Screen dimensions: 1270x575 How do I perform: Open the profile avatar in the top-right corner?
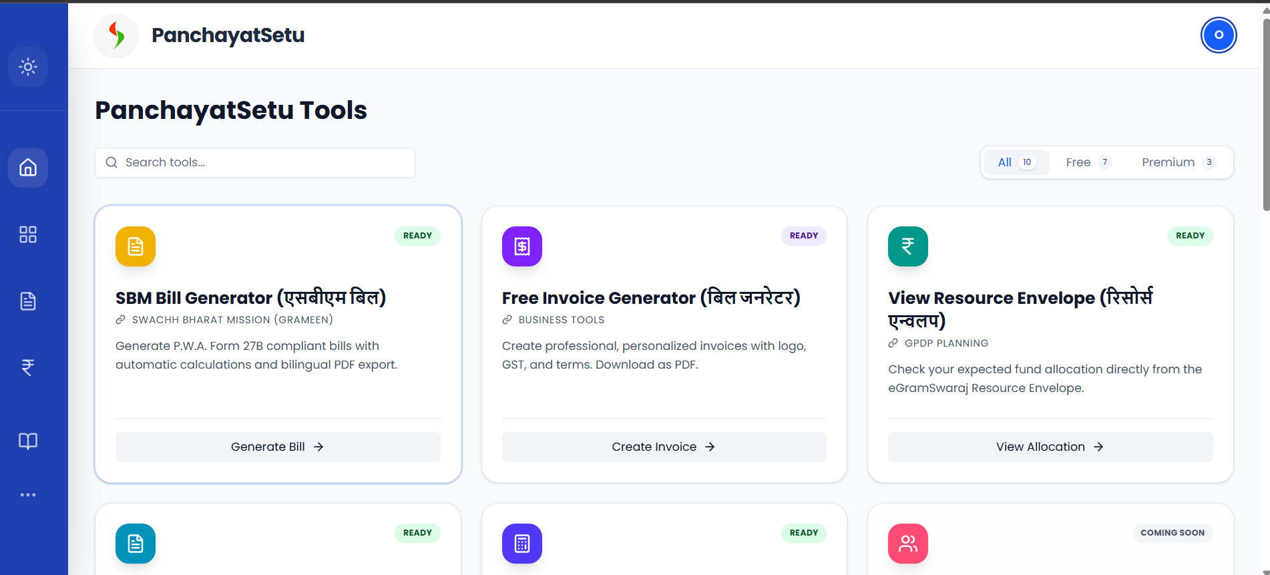1219,35
